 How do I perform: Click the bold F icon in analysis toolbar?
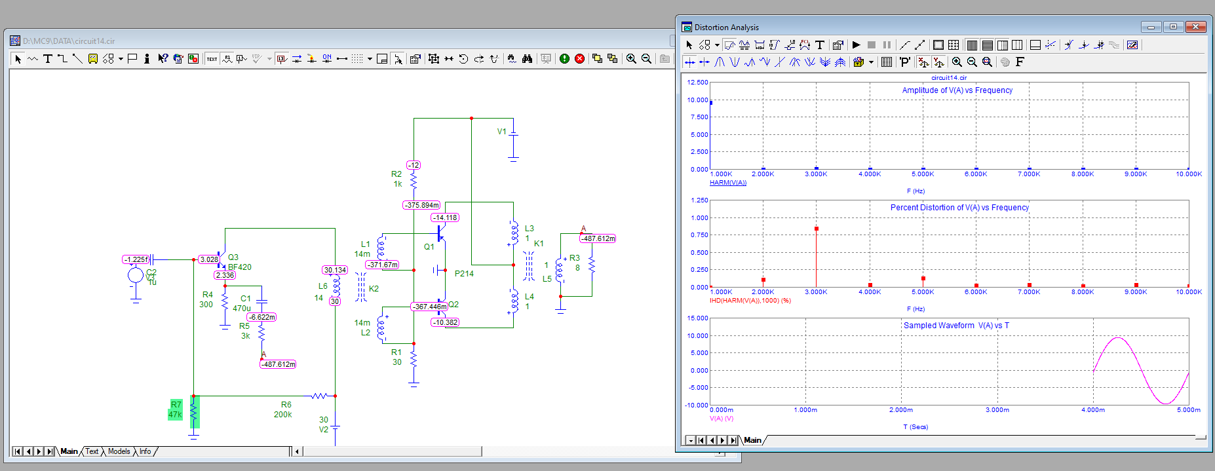(1020, 62)
